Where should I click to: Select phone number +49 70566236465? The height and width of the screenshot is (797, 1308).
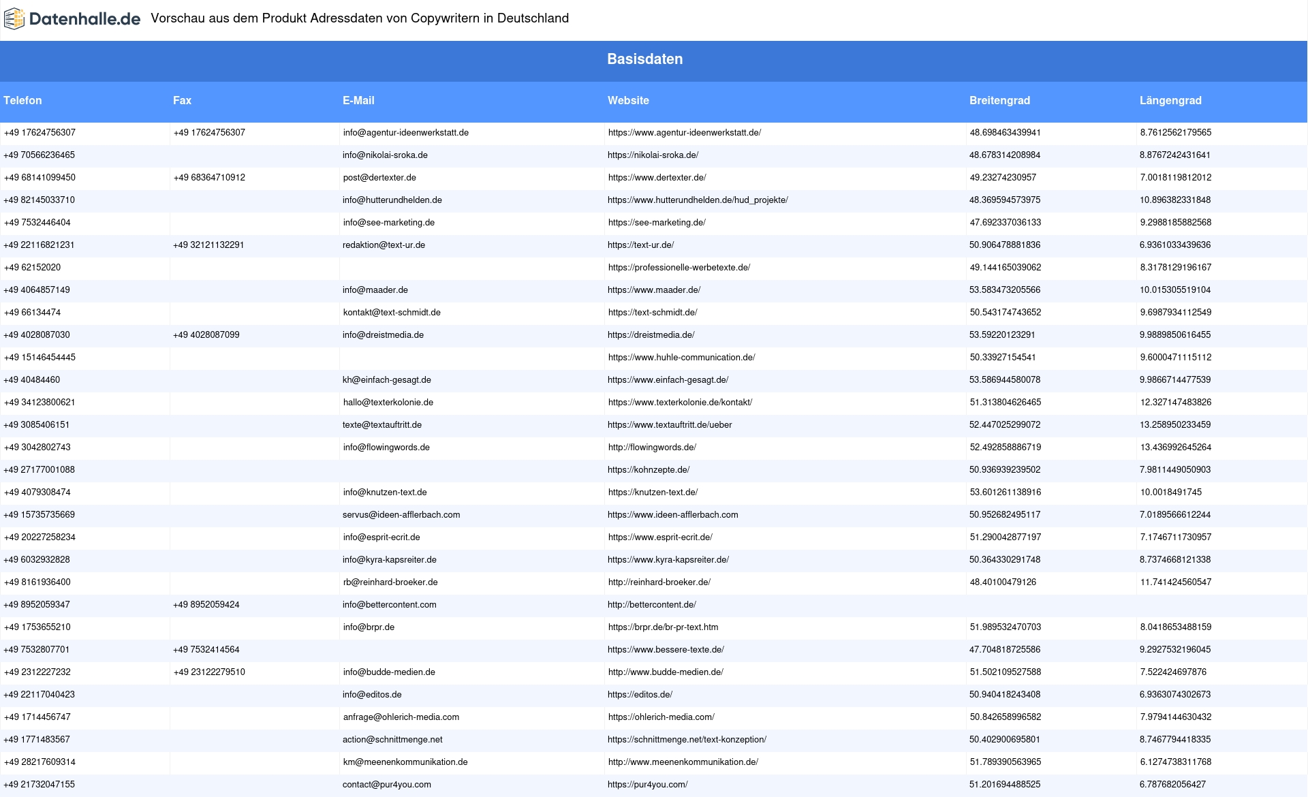coord(40,155)
